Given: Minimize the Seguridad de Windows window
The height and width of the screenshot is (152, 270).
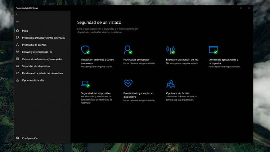Looking at the screenshot, I should (x=233, y=8).
